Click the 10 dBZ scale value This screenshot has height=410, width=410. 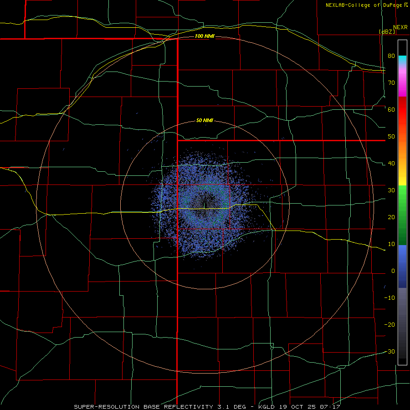click(x=391, y=244)
